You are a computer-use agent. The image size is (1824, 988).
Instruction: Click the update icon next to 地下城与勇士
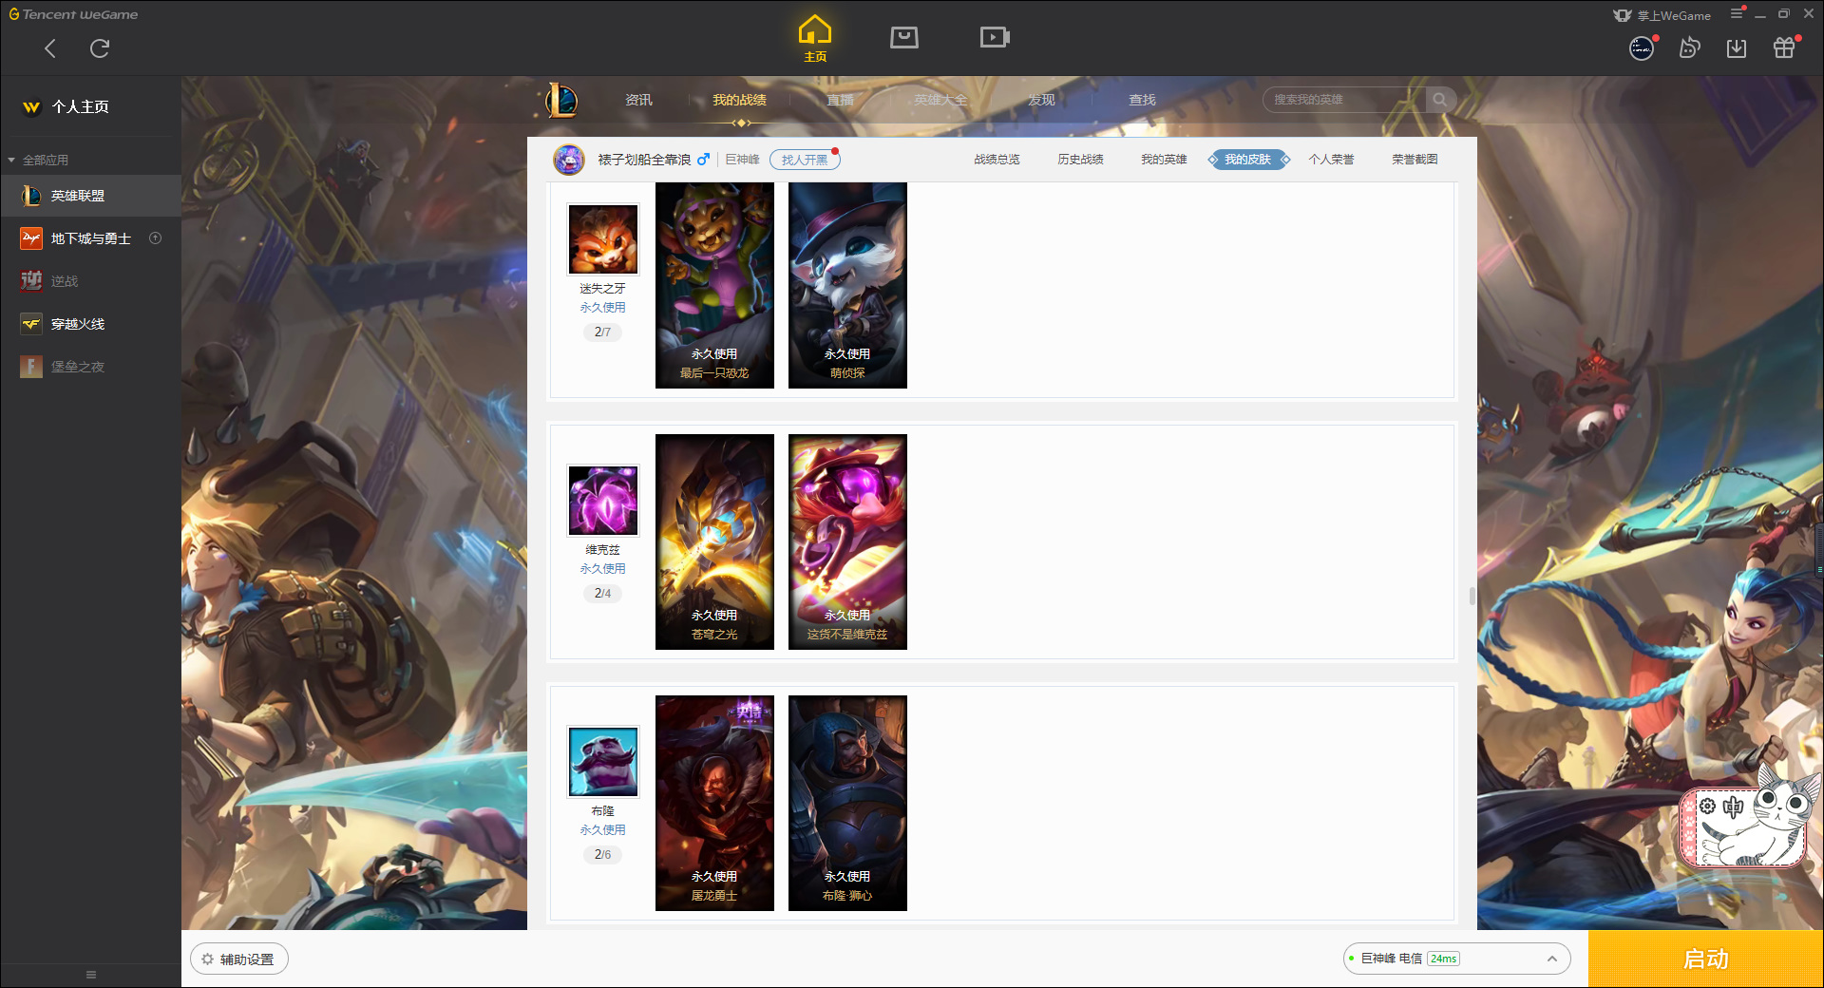[x=156, y=238]
